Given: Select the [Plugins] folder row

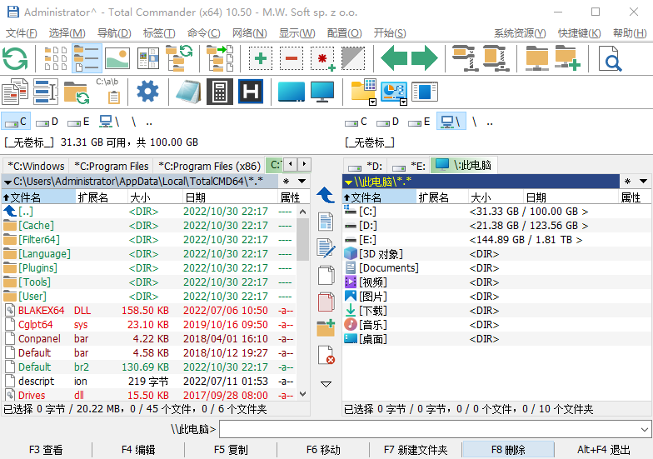Looking at the screenshot, I should [x=148, y=268].
